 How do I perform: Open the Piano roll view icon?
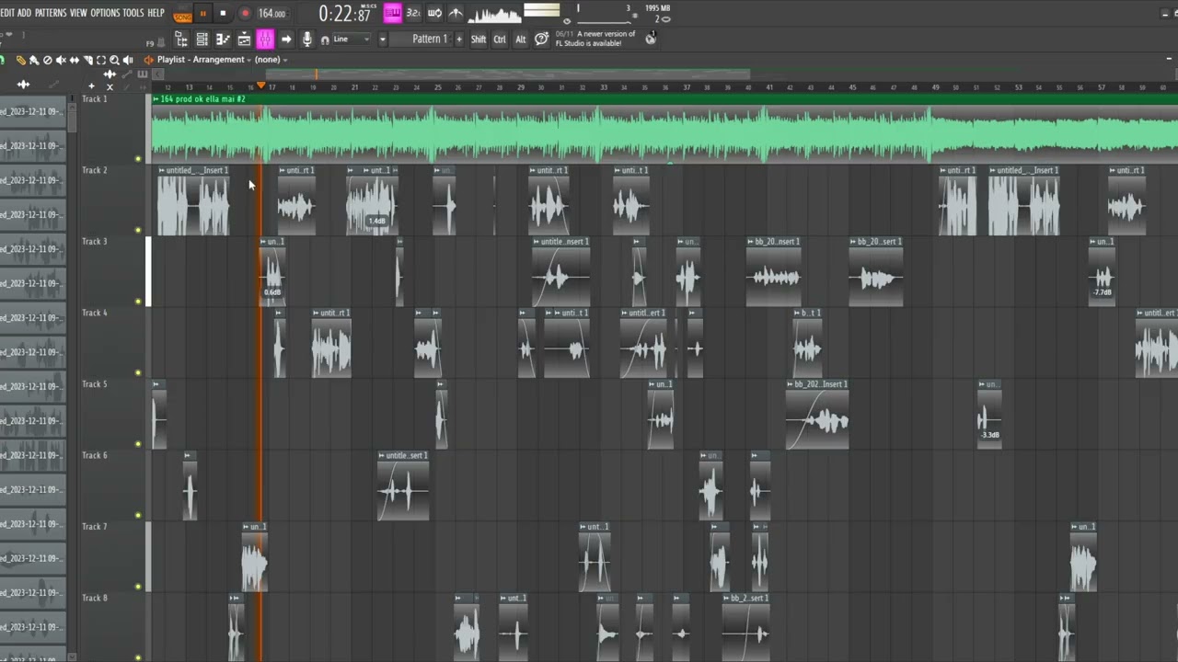coord(222,40)
